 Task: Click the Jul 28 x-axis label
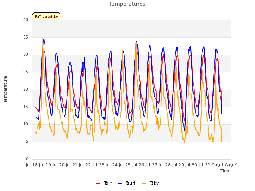coord(165,165)
